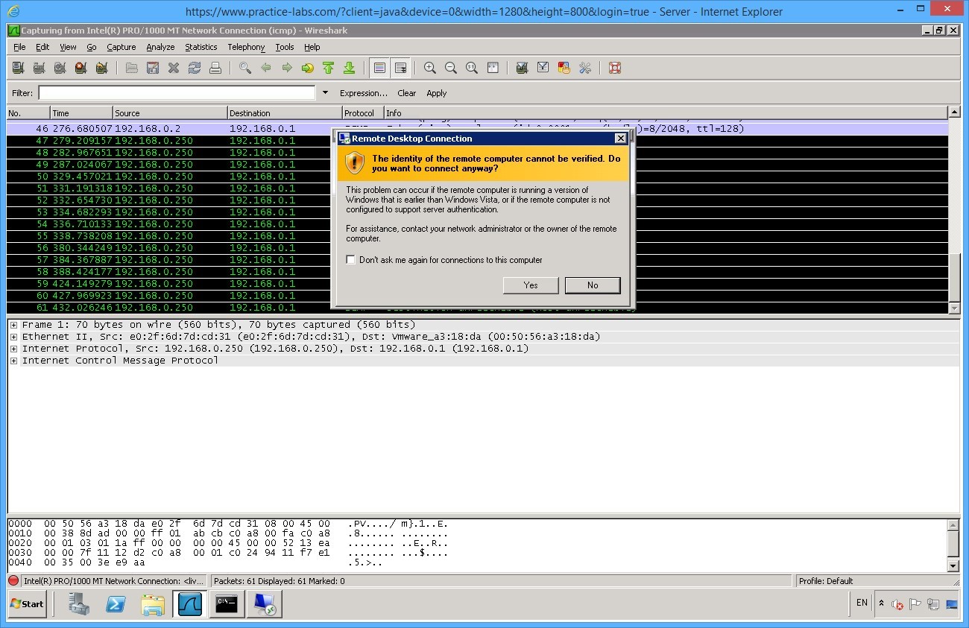
Task: Jump to the last packet using the toolbar arrow
Action: click(349, 68)
